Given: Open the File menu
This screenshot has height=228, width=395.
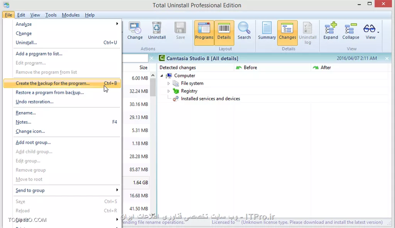Looking at the screenshot, I should [x=8, y=15].
